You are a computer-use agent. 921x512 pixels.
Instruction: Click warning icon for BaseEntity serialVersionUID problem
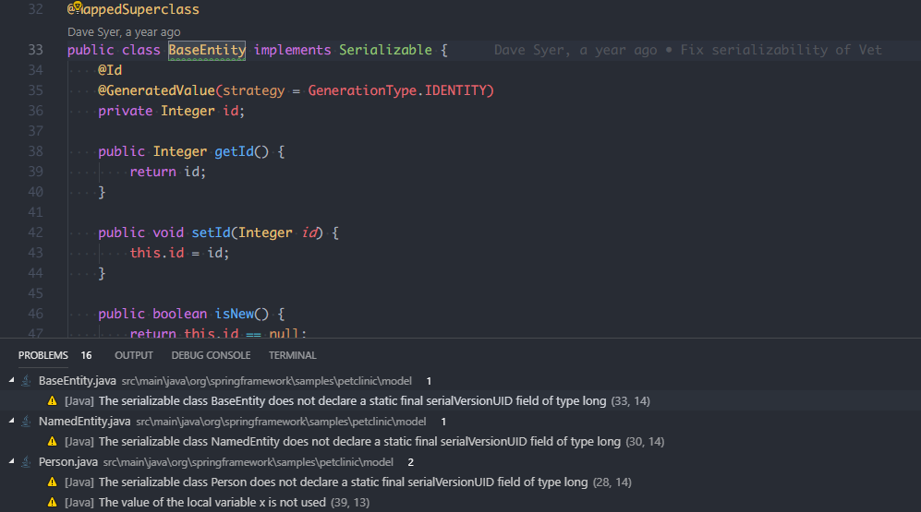53,401
